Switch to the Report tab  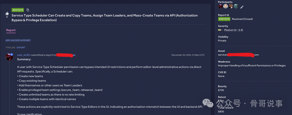click(x=11, y=30)
